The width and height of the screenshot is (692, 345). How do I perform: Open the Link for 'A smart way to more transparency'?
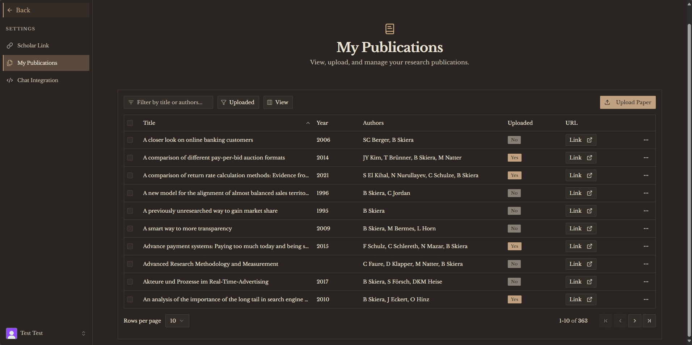(x=581, y=229)
